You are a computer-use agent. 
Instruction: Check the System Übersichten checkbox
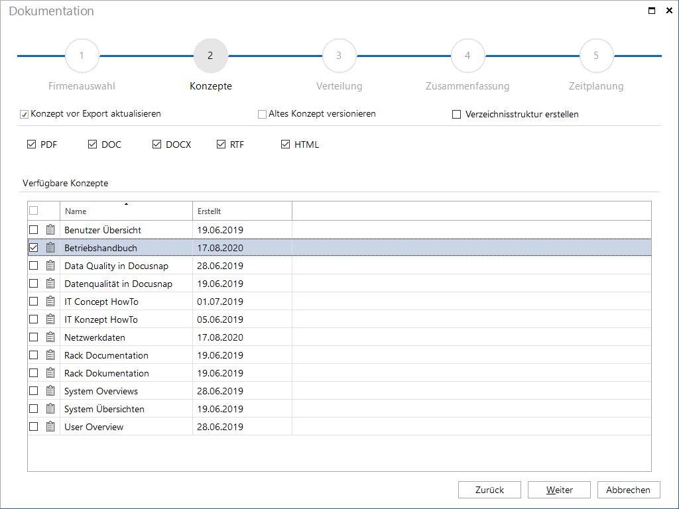33,408
